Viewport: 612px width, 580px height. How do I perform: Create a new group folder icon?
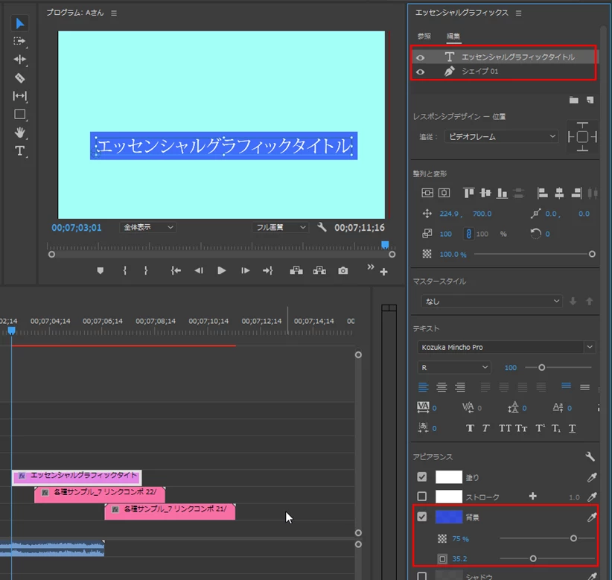pos(574,100)
